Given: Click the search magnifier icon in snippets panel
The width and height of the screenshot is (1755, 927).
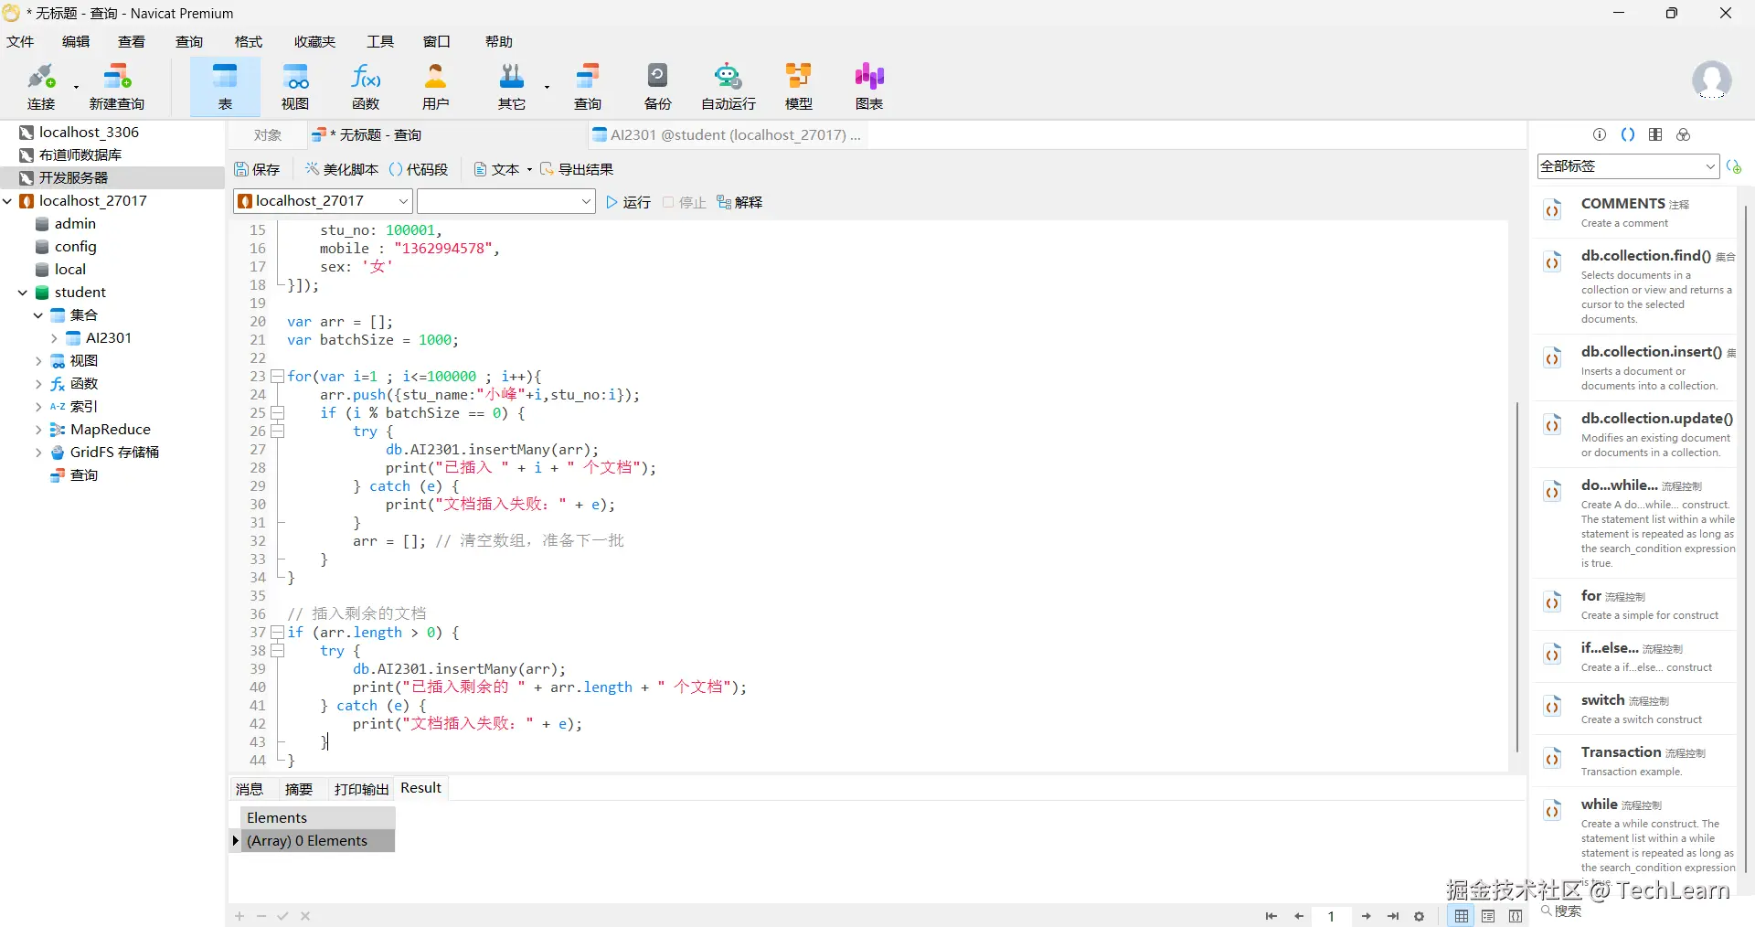Looking at the screenshot, I should pos(1547,911).
